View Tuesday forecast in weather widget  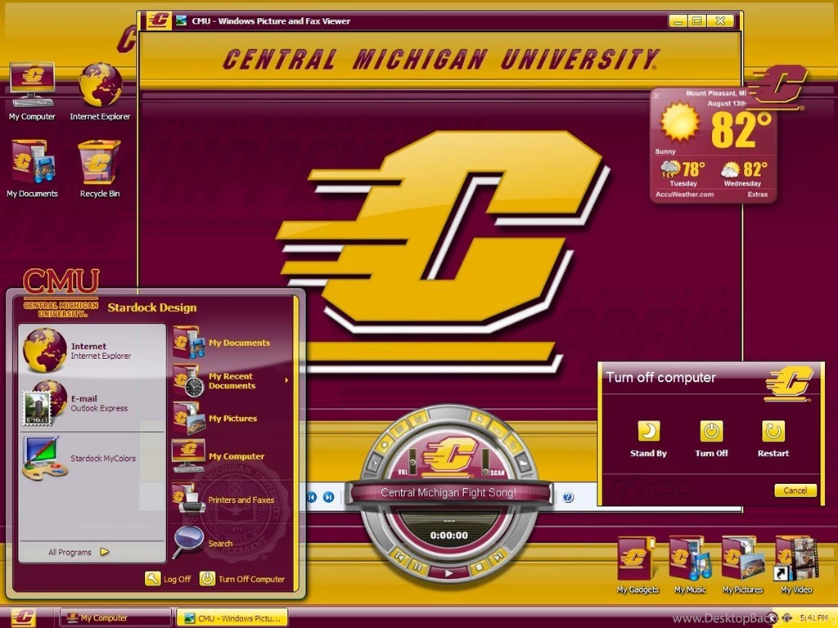pos(683,173)
